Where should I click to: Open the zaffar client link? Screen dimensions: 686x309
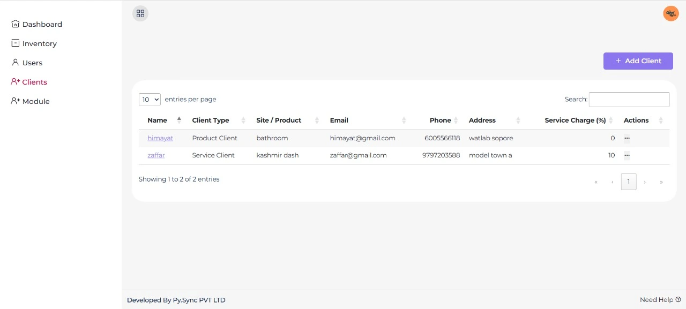pos(156,155)
